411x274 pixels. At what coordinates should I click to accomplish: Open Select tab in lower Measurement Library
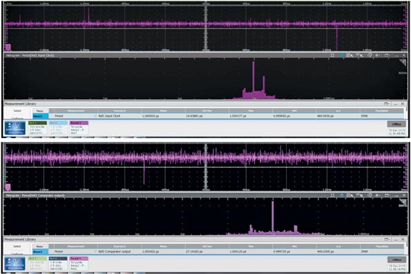coord(17,246)
